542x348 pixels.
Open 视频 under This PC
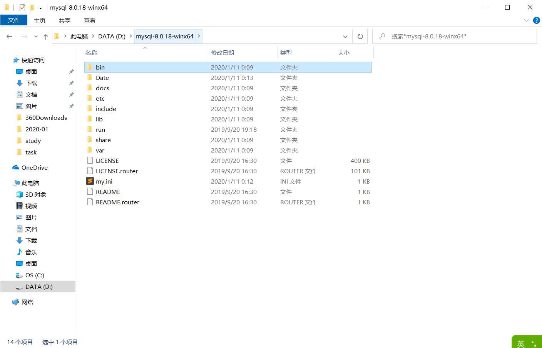[x=31, y=206]
